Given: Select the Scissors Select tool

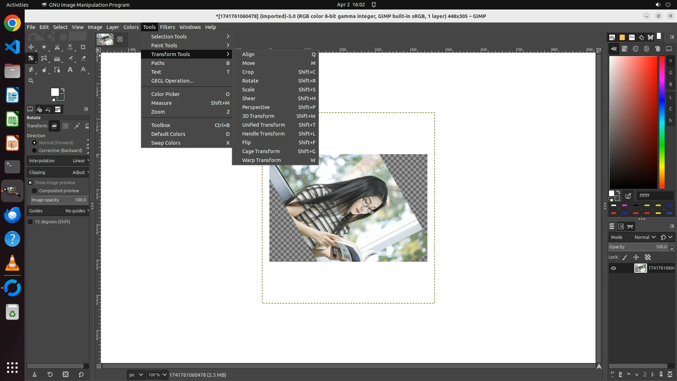Looking at the screenshot, I should point(57,47).
